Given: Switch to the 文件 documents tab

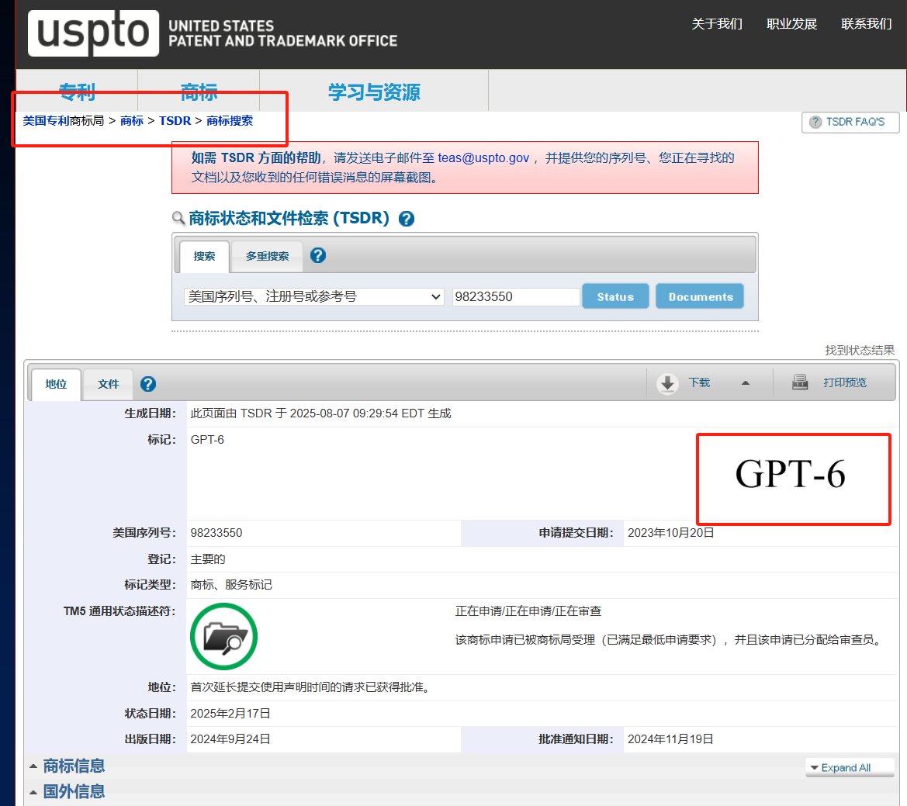Looking at the screenshot, I should pyautogui.click(x=108, y=384).
